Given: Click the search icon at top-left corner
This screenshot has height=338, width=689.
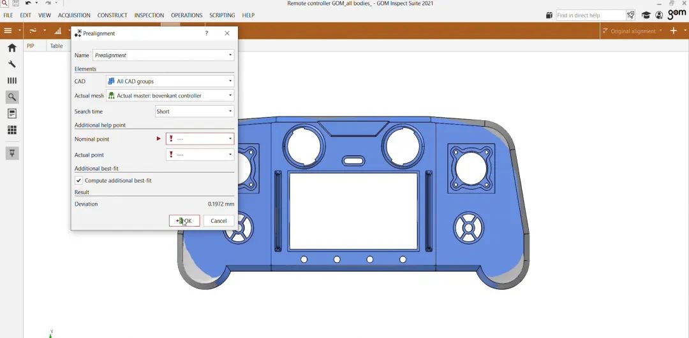Looking at the screenshot, I should tap(4, 3).
